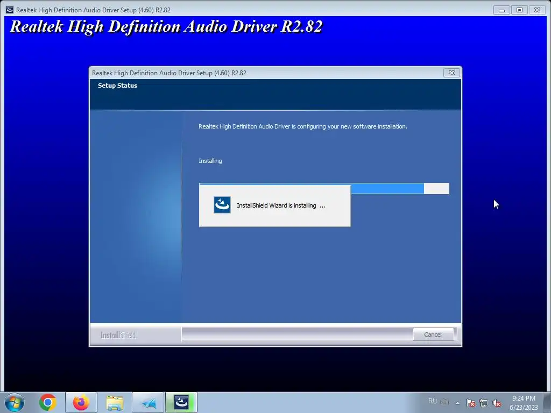Open the Windows Start menu
The width and height of the screenshot is (551, 413).
[x=15, y=402]
